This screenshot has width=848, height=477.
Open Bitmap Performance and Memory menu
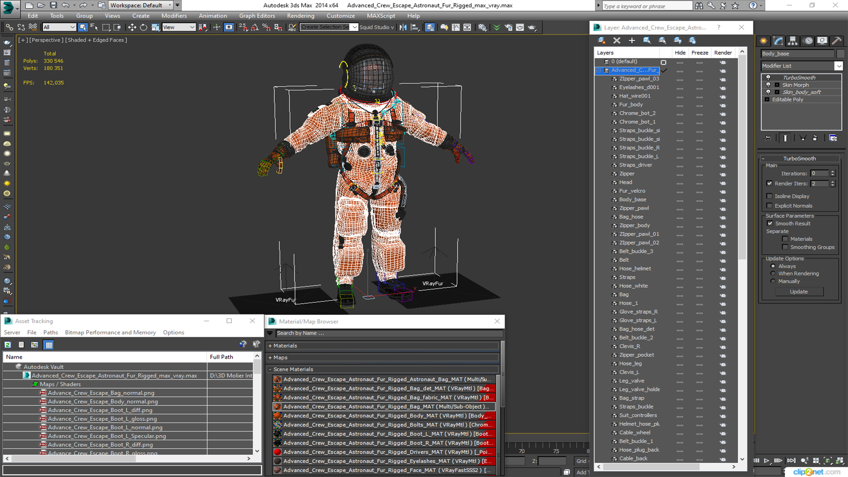coord(110,333)
